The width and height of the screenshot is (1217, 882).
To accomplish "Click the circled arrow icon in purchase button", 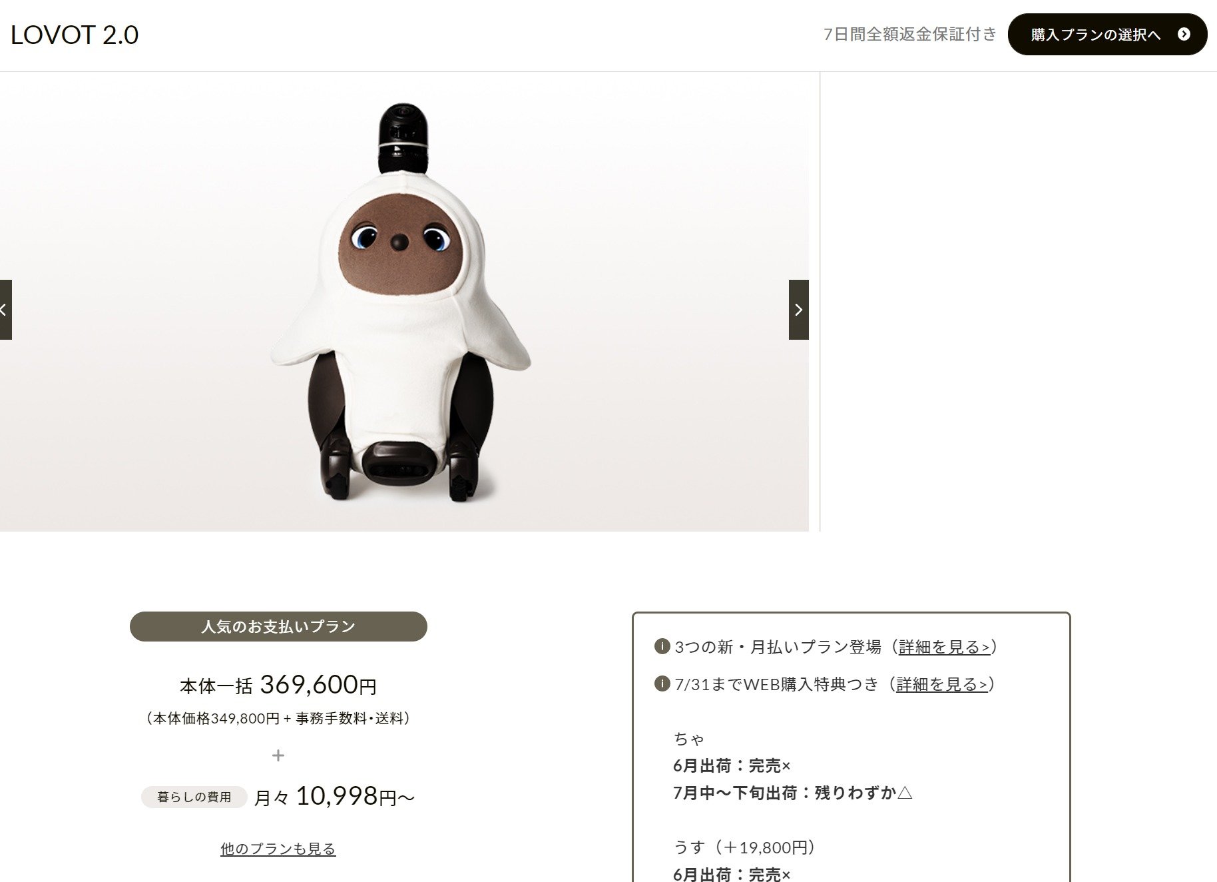I will (1184, 34).
